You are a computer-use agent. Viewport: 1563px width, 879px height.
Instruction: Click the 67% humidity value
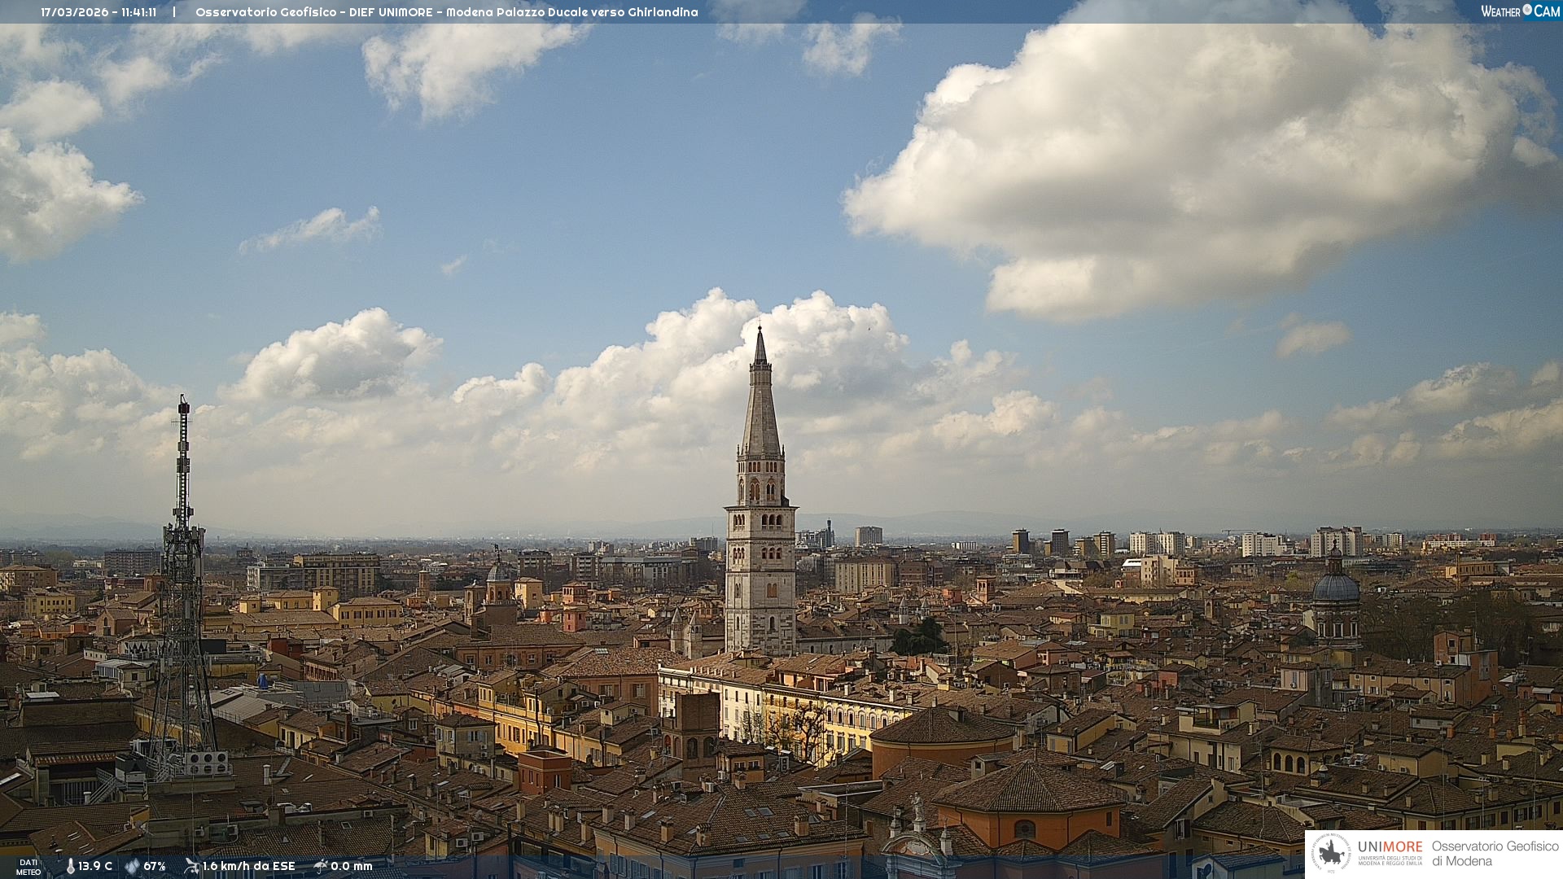[155, 866]
